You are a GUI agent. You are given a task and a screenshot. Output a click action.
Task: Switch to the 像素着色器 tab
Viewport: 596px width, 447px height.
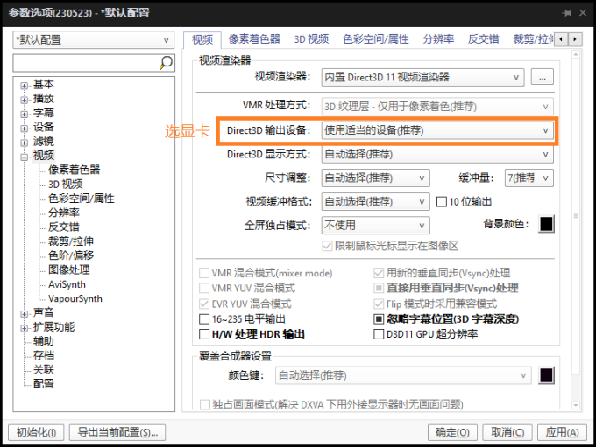[254, 39]
